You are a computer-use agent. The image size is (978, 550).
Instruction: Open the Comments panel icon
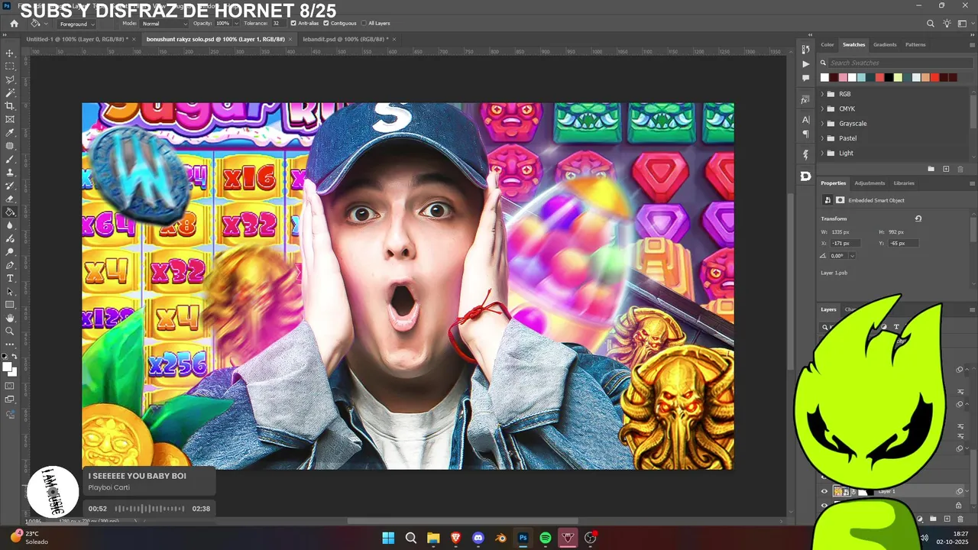805,78
